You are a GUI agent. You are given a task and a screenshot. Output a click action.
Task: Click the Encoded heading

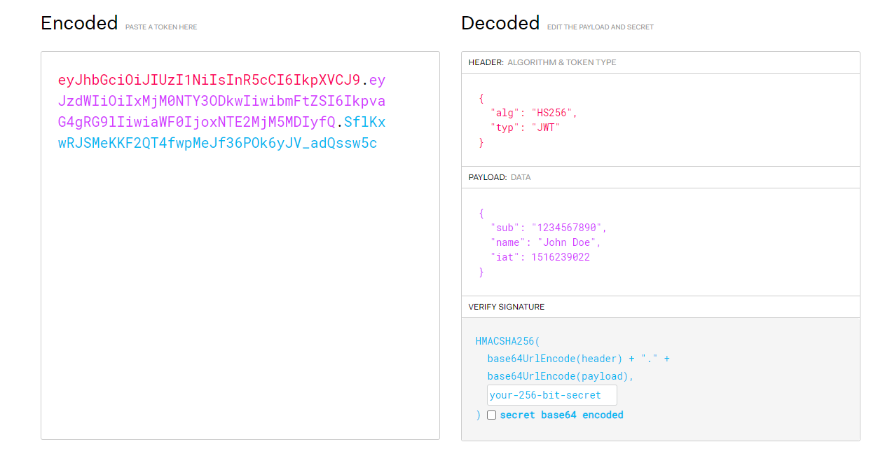pyautogui.click(x=79, y=23)
